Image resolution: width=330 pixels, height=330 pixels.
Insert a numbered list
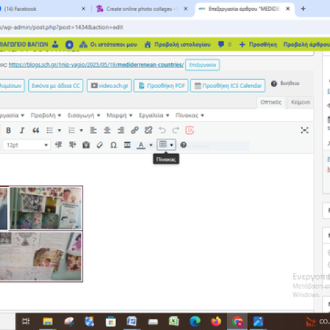[71, 131]
